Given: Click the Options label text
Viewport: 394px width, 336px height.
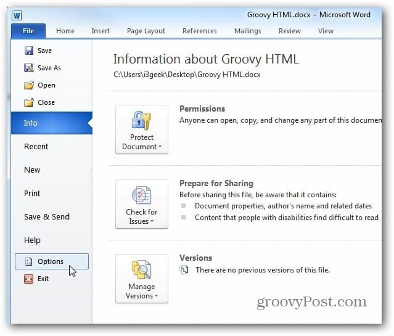Looking at the screenshot, I should pyautogui.click(x=51, y=261).
